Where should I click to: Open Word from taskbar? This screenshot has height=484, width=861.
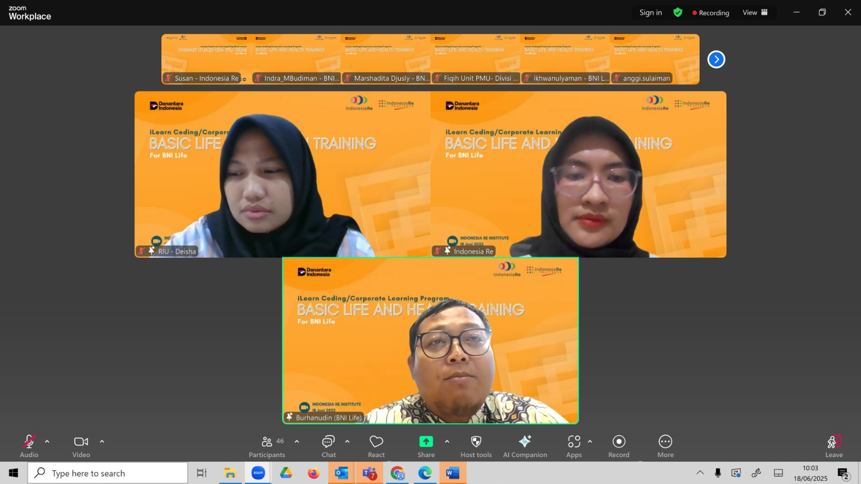point(453,473)
